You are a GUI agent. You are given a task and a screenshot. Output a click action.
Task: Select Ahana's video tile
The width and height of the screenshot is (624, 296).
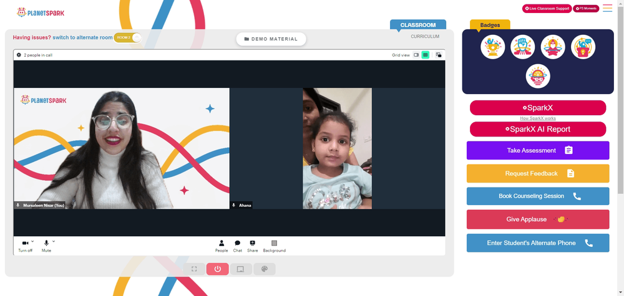[x=337, y=148]
